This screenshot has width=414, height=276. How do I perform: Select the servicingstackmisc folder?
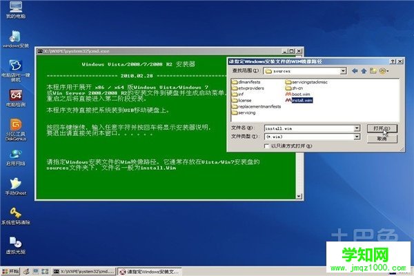click(x=306, y=82)
